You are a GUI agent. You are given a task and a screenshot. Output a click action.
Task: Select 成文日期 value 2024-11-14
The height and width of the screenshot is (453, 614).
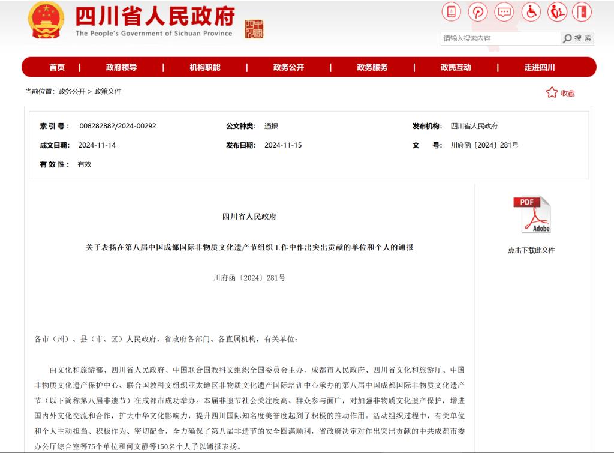pyautogui.click(x=97, y=145)
